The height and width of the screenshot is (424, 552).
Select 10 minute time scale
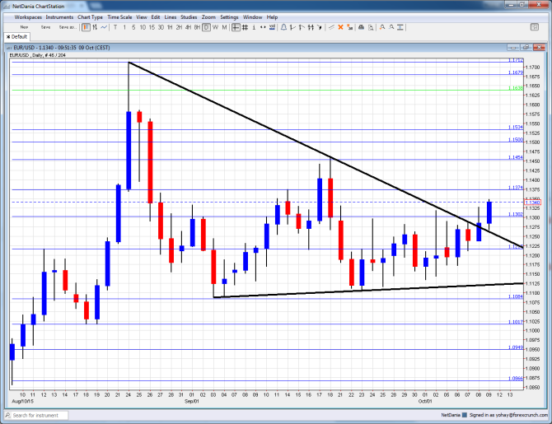[143, 27]
